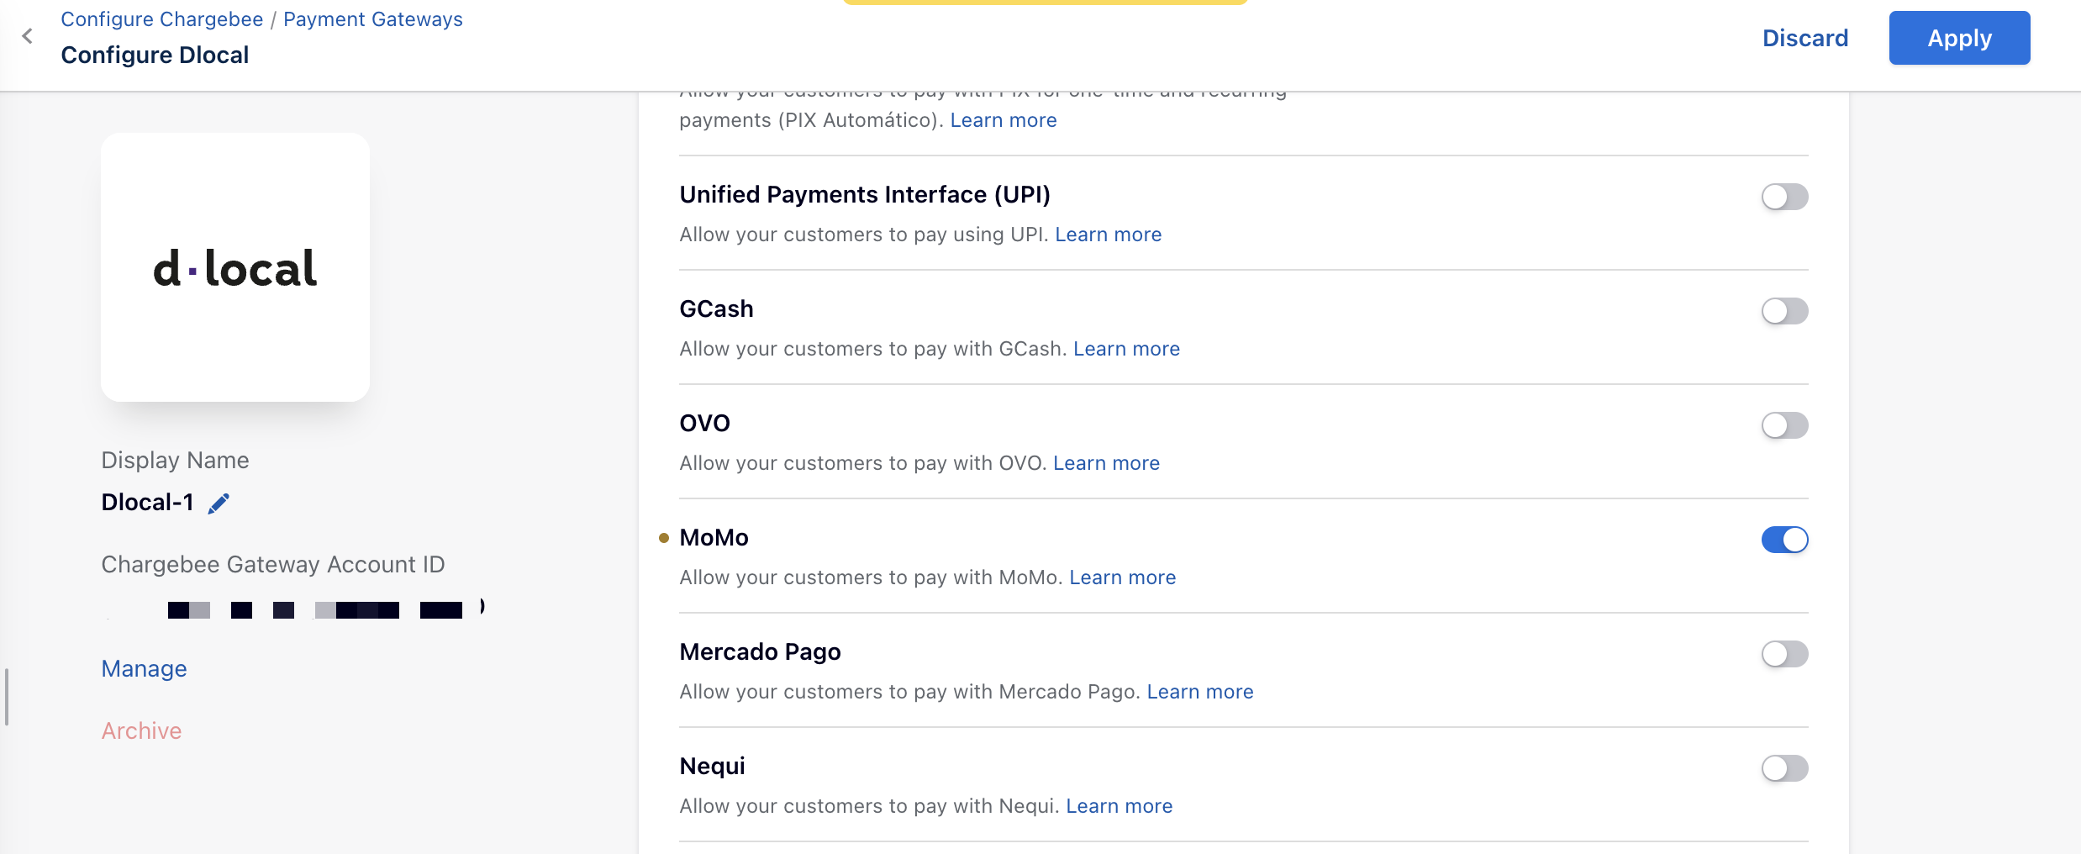2081x854 pixels.
Task: Enable the Unified Payments Interface (UPI) toggle
Action: point(1784,197)
